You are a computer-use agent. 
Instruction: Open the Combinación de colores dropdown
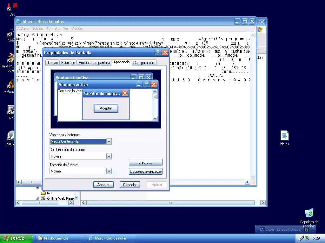(x=109, y=156)
